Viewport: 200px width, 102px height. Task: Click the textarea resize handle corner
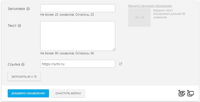point(114,49)
